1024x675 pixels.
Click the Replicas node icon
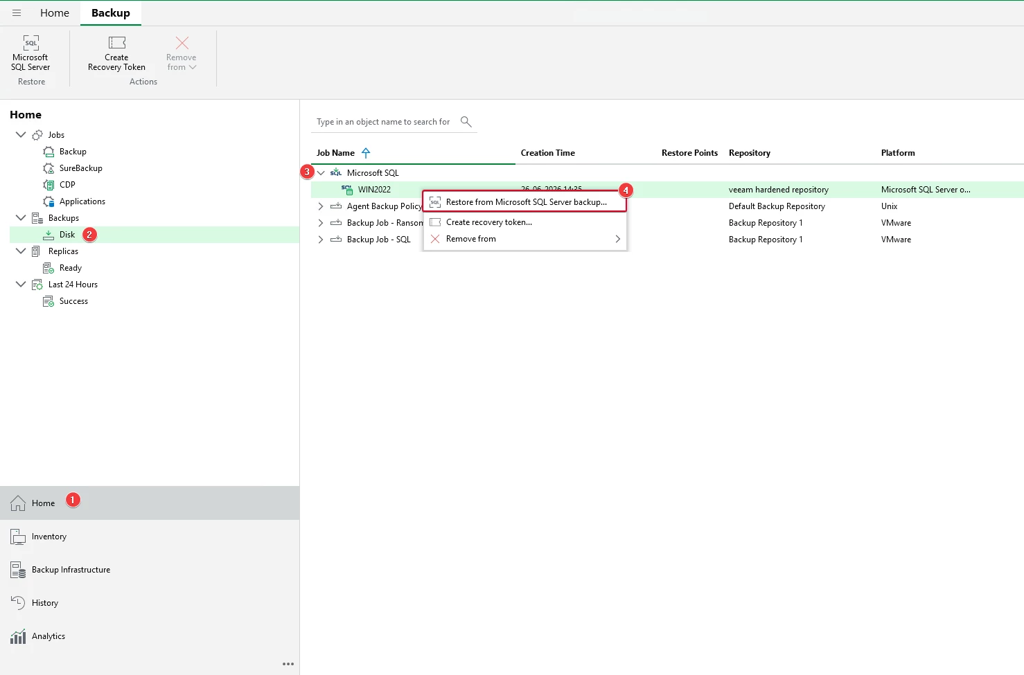coord(37,251)
